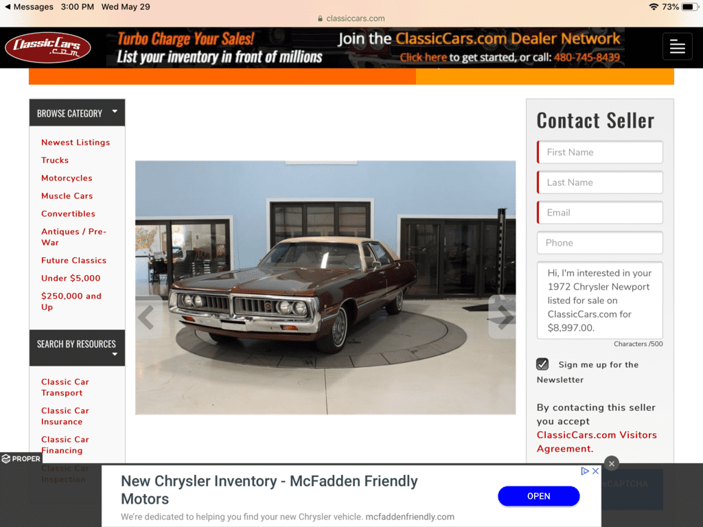703x527 pixels.
Task: Open the Under $5,000 category
Action: click(x=71, y=279)
